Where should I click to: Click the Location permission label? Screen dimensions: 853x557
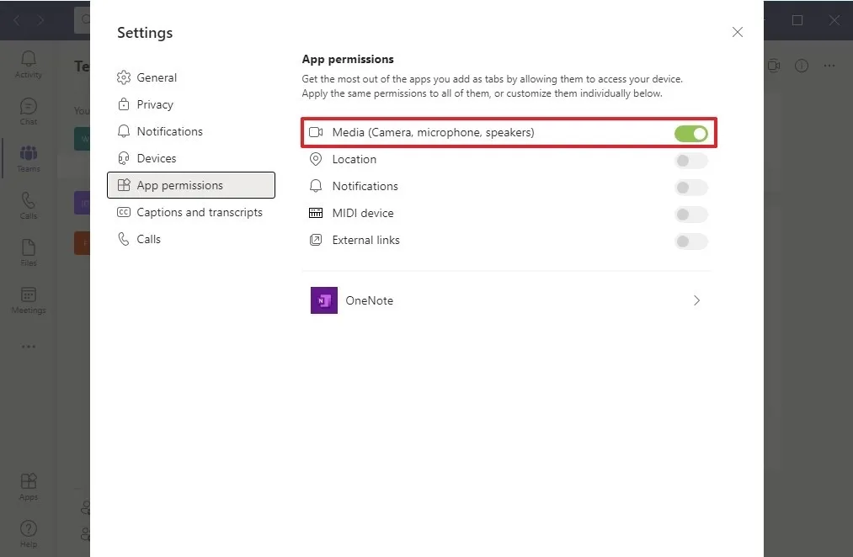click(x=355, y=159)
